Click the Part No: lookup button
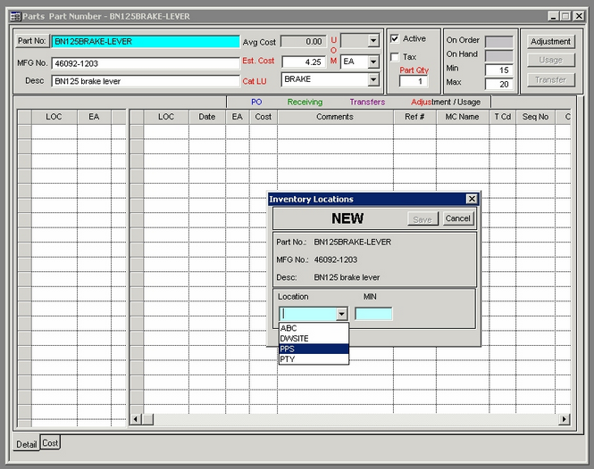 pos(32,42)
